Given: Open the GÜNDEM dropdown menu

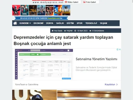Looking at the screenshot, I should (x=25, y=23).
